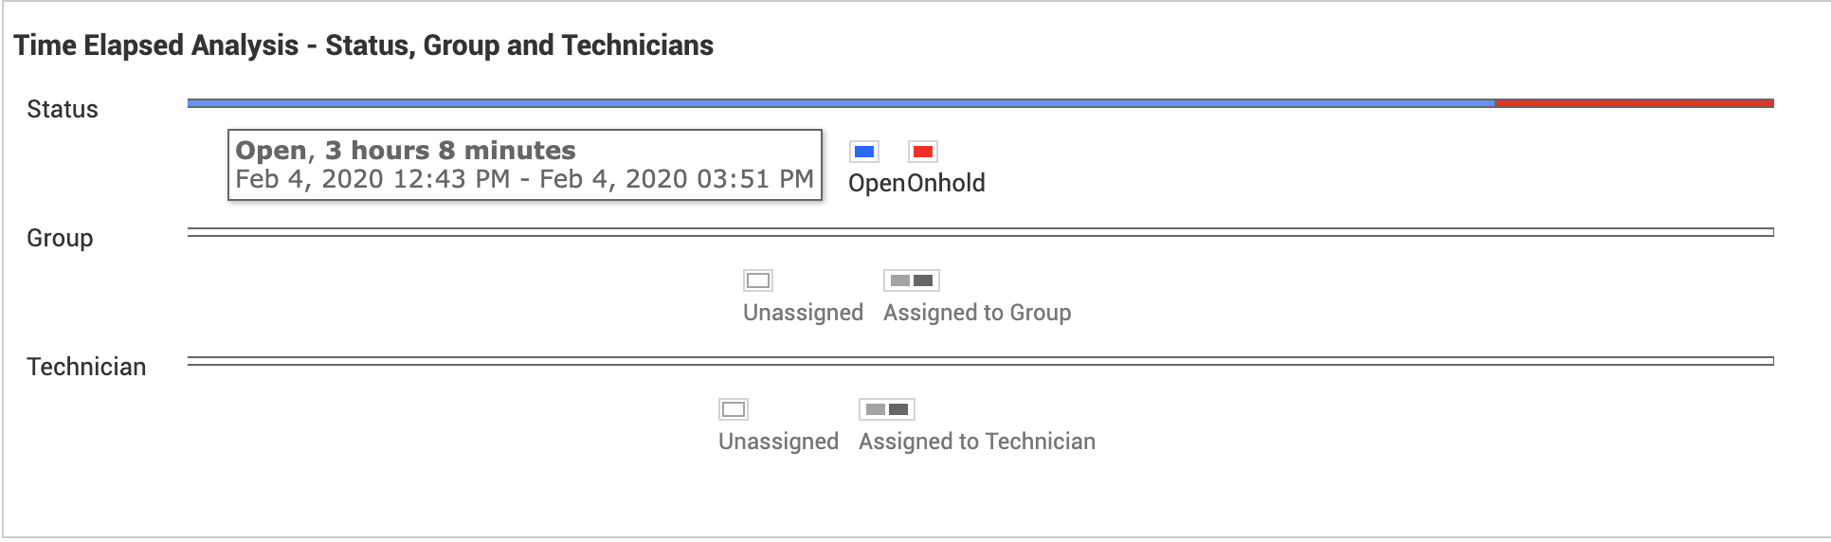The height and width of the screenshot is (542, 1831).
Task: Click the Status row label
Action: (63, 110)
